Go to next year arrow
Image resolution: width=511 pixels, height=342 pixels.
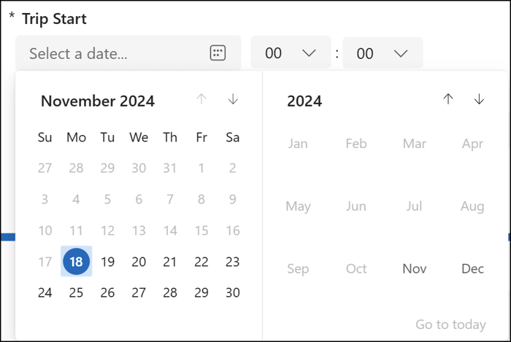pyautogui.click(x=479, y=100)
